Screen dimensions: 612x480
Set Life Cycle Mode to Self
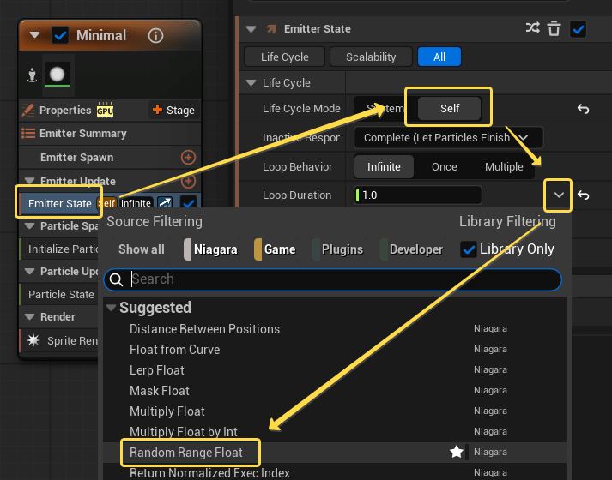450,108
